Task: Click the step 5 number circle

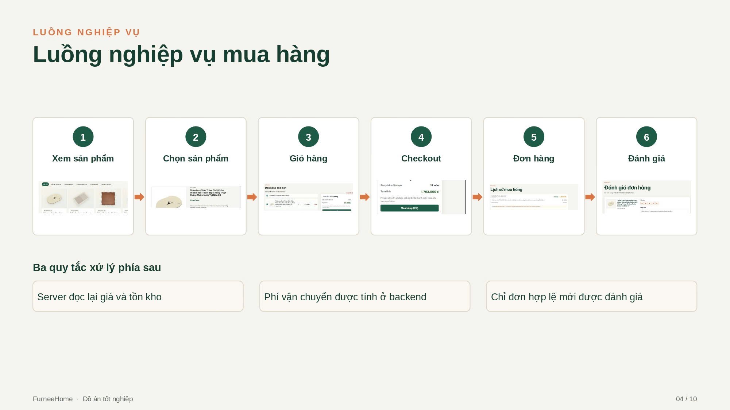Action: [534, 137]
